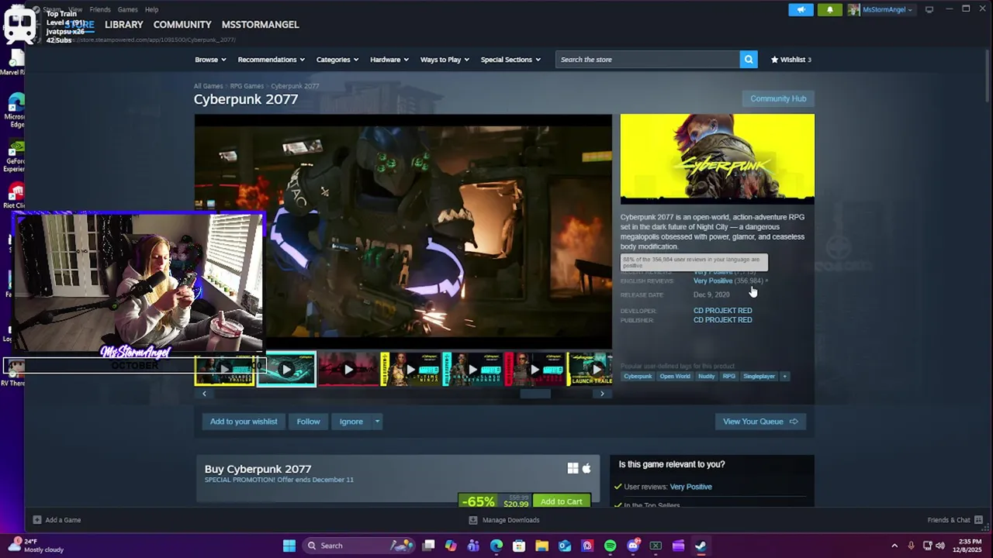
Task: Expand more tags with plus button
Action: [784, 376]
